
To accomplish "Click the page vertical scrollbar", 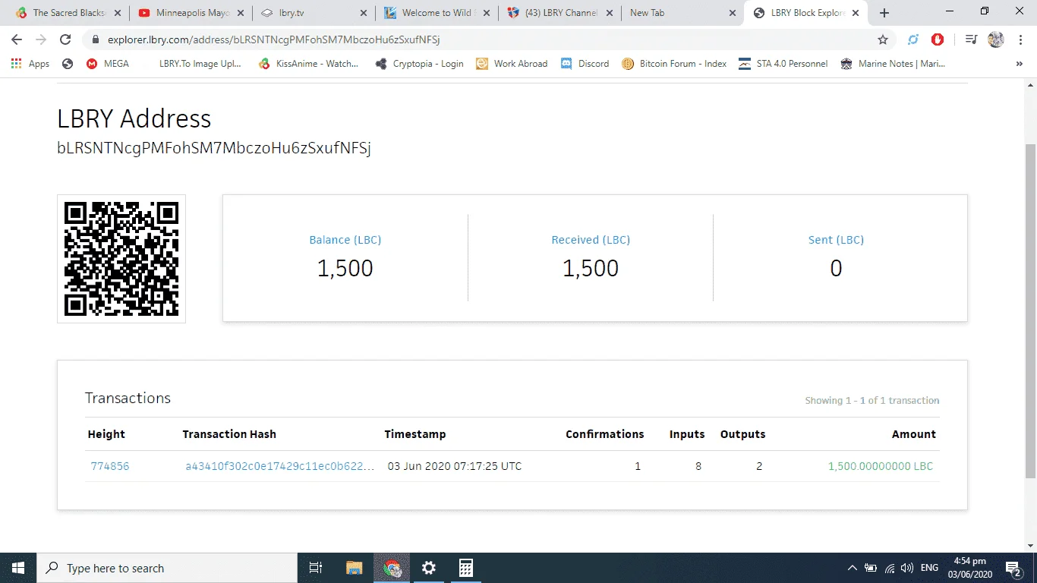I will (x=1030, y=311).
